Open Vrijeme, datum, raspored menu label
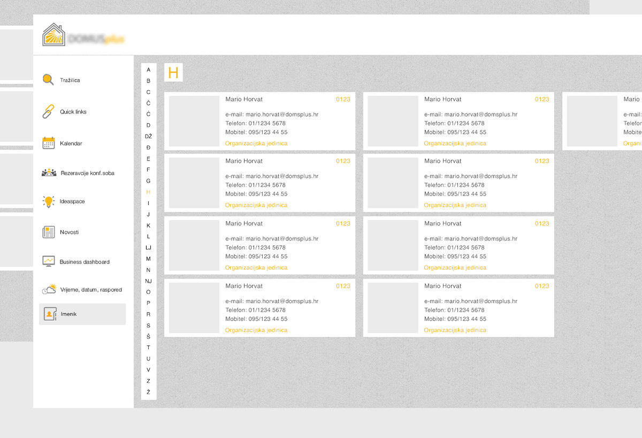 tap(91, 290)
